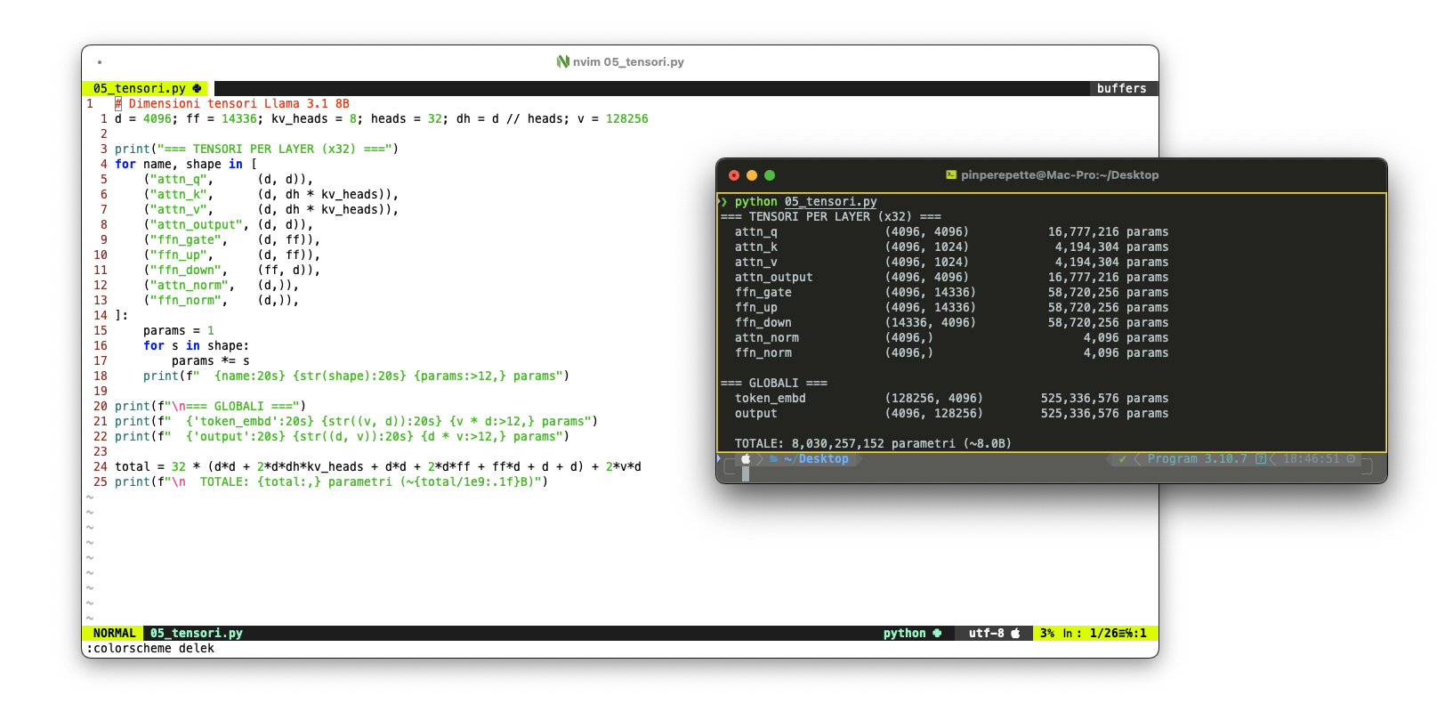The image size is (1437, 728).
Task: Click line number 20 in the gutter
Action: click(100, 406)
